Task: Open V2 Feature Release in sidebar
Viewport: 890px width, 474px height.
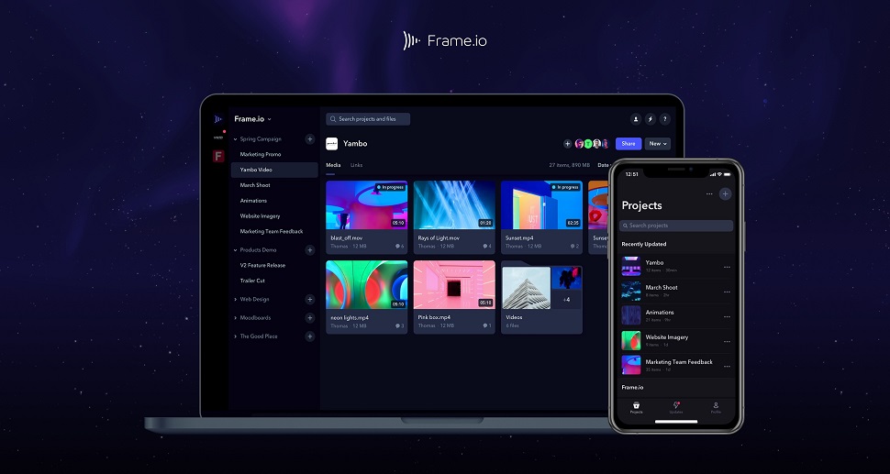Action: coord(262,265)
